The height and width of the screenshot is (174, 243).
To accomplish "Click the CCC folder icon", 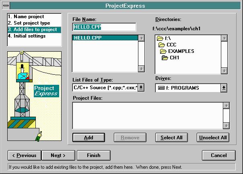I will click(x=162, y=45).
